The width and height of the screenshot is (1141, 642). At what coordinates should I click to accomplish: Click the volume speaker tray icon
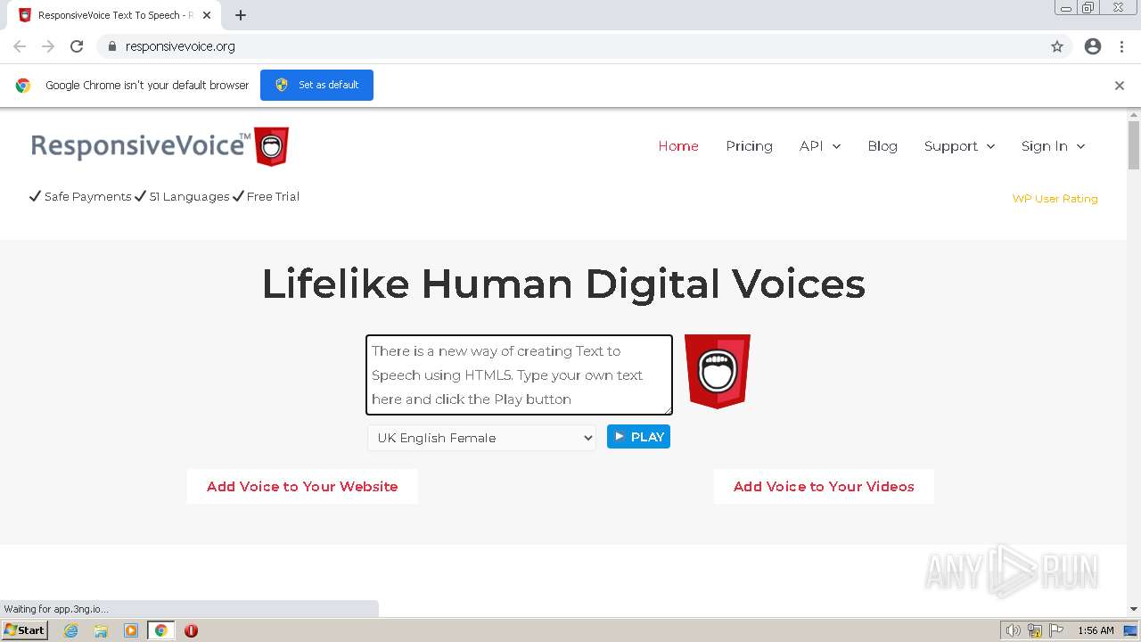coord(1014,630)
